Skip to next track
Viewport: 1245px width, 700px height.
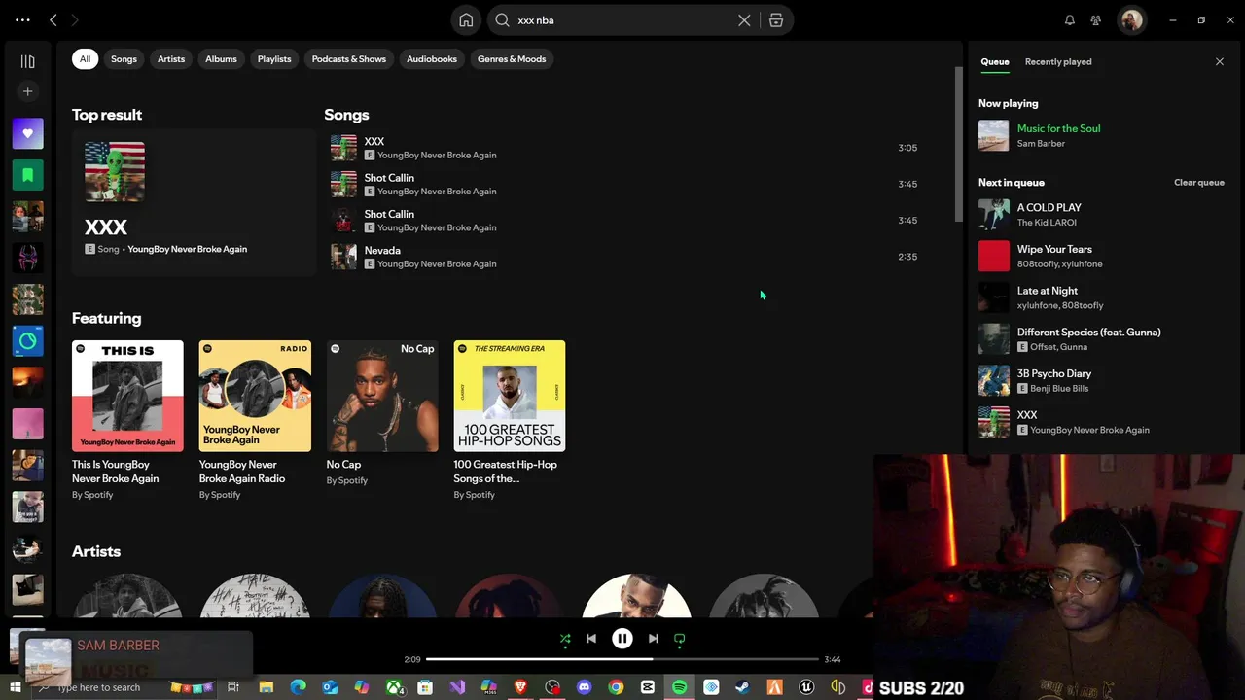(654, 639)
